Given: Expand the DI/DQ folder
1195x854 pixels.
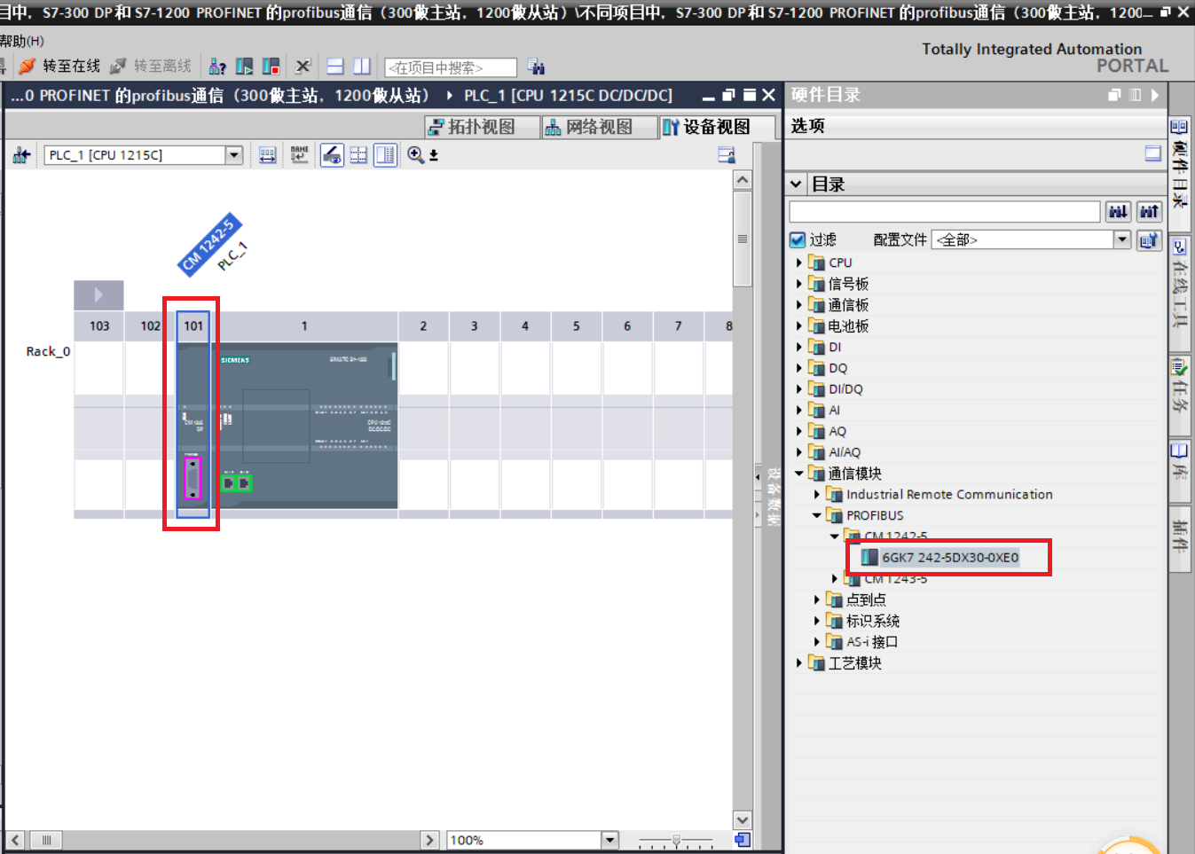Looking at the screenshot, I should 799,389.
